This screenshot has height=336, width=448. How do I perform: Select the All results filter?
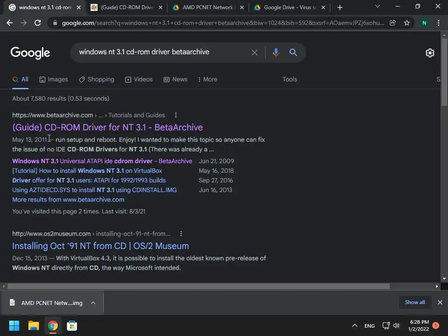pyautogui.click(x=20, y=80)
